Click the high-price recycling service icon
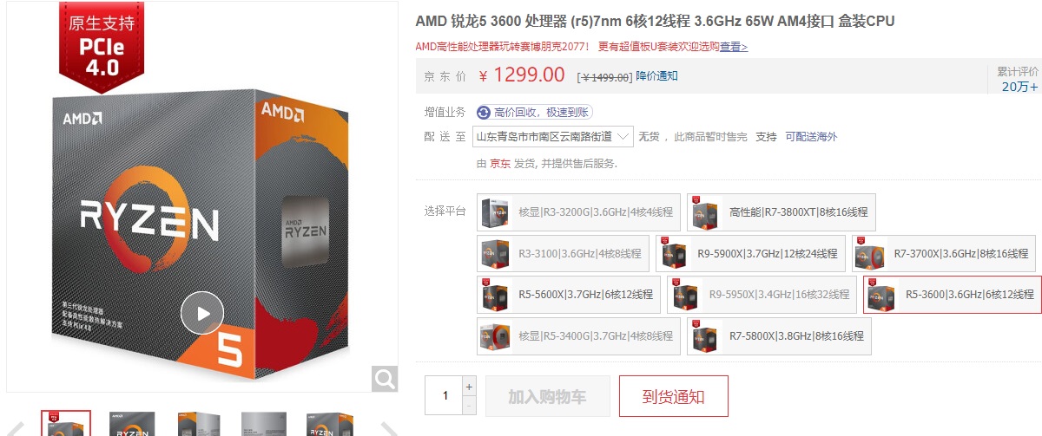1042x436 pixels. (484, 112)
